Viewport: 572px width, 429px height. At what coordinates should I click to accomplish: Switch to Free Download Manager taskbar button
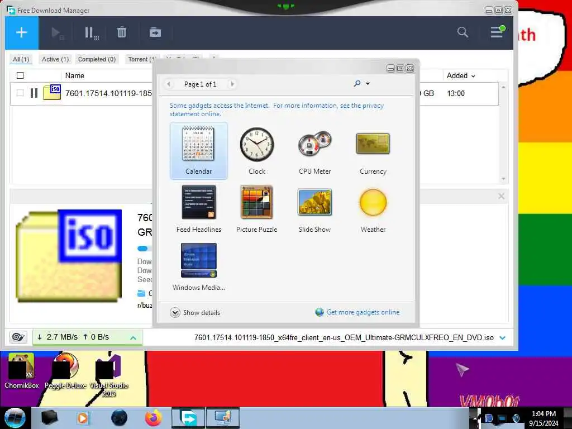tap(189, 418)
